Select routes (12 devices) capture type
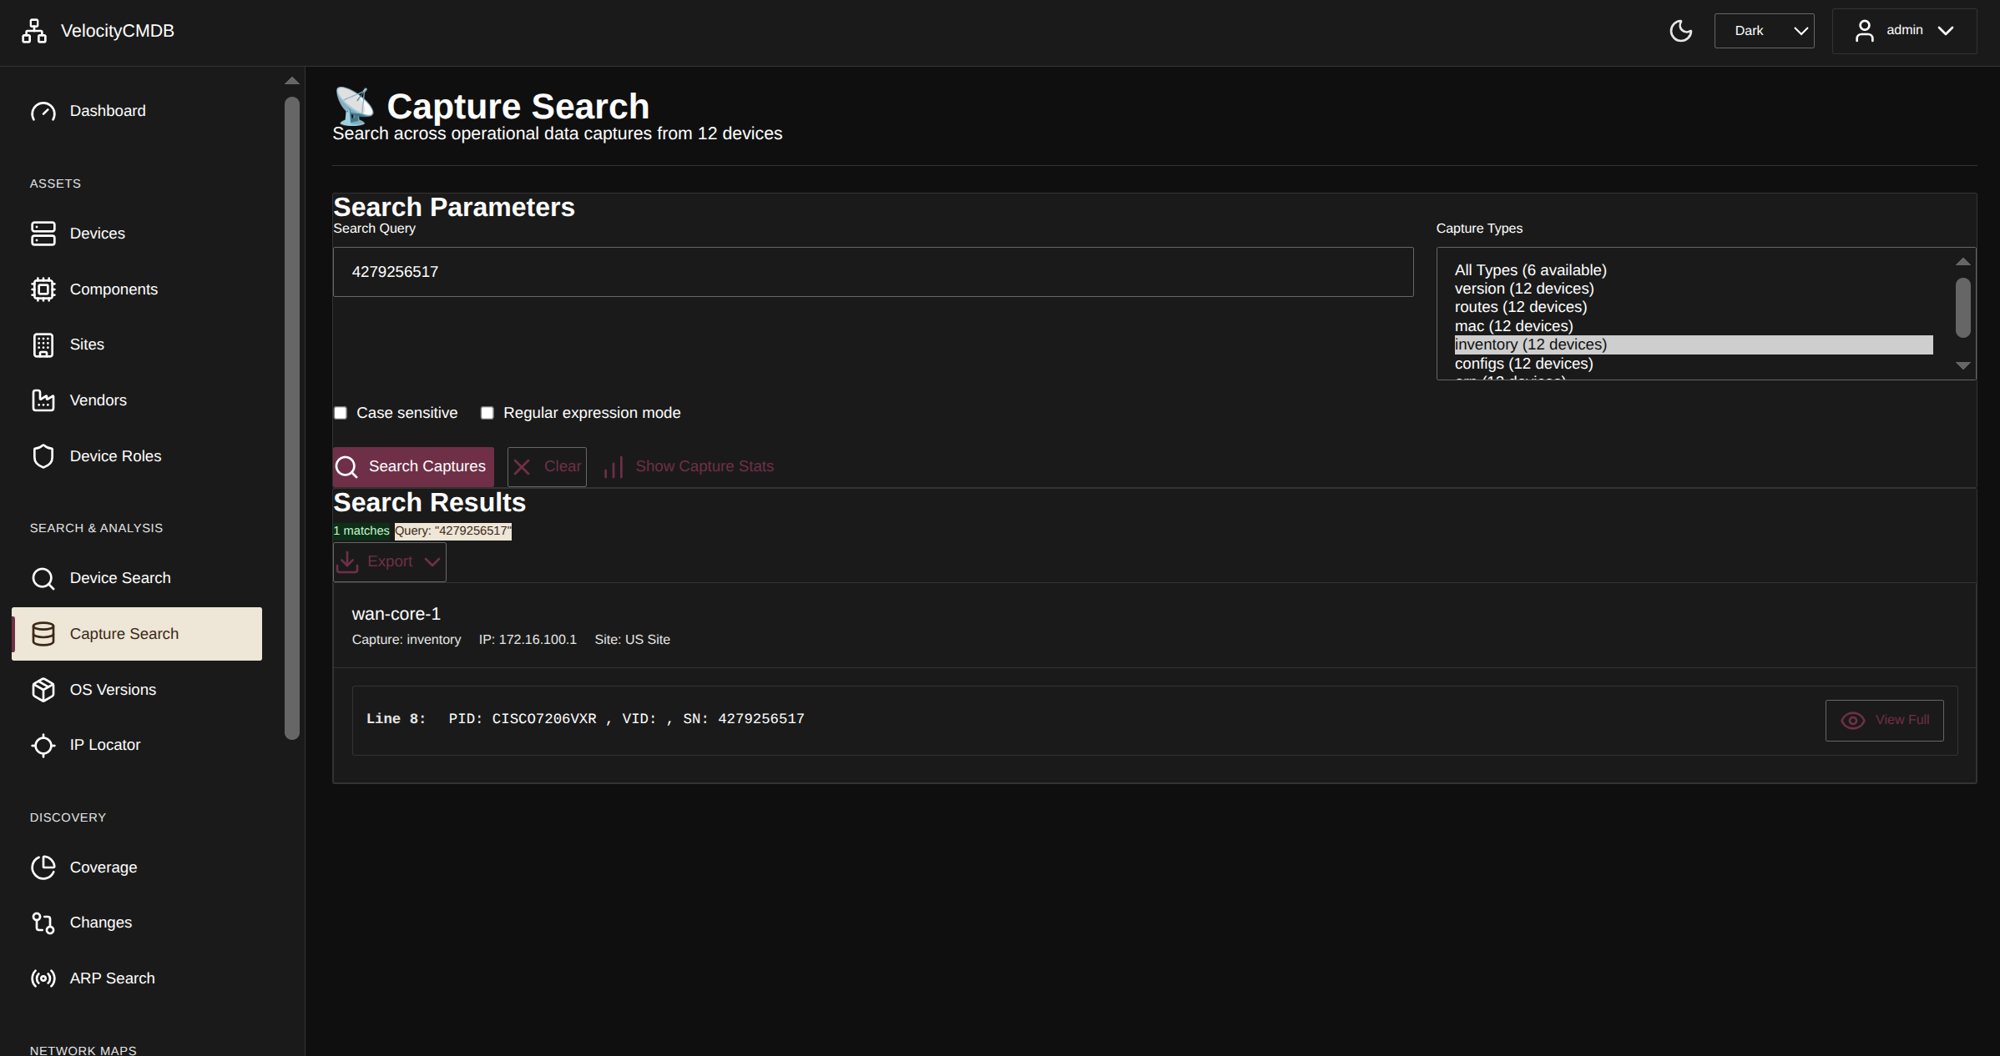The height and width of the screenshot is (1056, 2000). pyautogui.click(x=1693, y=307)
